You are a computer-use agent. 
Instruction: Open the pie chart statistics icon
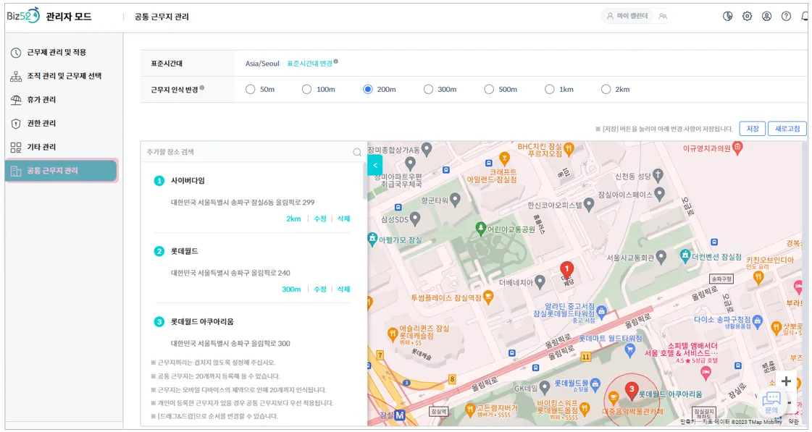tap(727, 16)
